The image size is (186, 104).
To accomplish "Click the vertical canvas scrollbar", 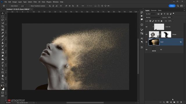I will tap(138, 56).
